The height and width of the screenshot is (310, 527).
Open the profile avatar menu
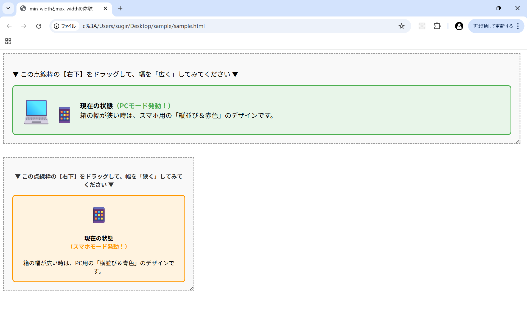tap(459, 26)
